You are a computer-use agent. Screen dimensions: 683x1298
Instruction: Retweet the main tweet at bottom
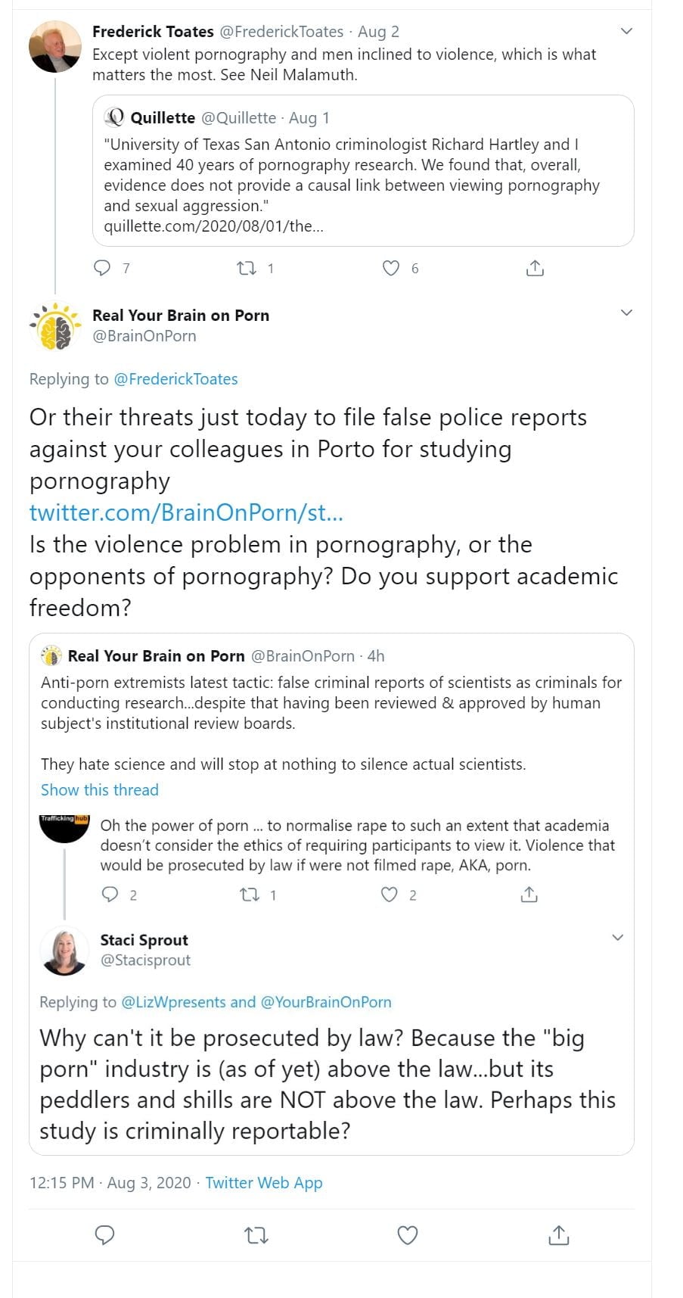[x=256, y=1235]
